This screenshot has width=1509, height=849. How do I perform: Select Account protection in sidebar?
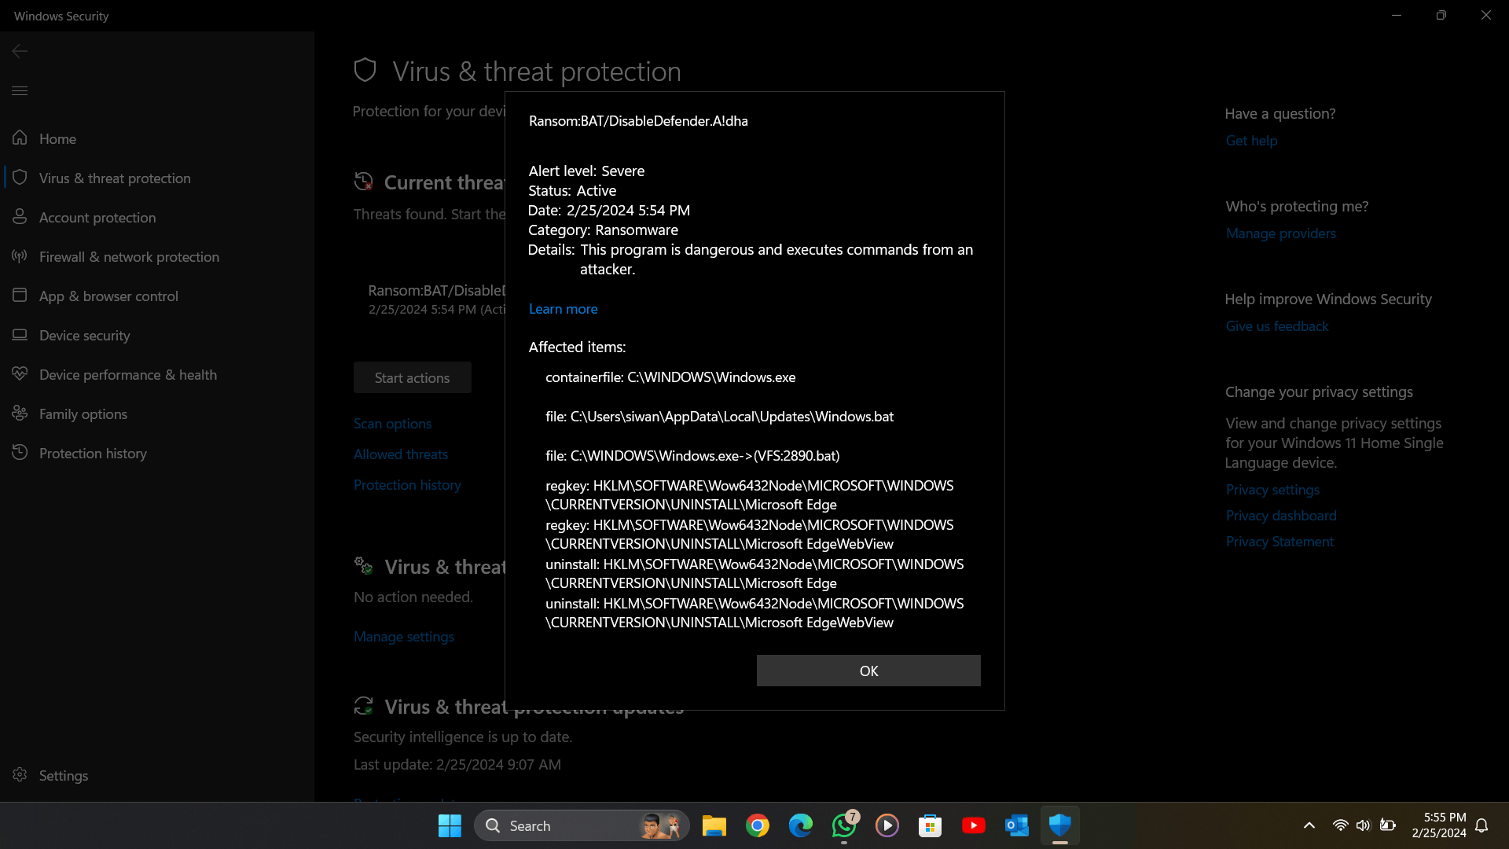click(x=97, y=217)
